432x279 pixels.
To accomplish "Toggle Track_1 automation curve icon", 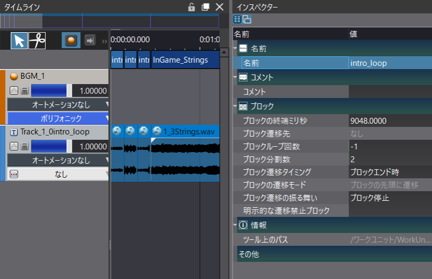I will (x=14, y=146).
